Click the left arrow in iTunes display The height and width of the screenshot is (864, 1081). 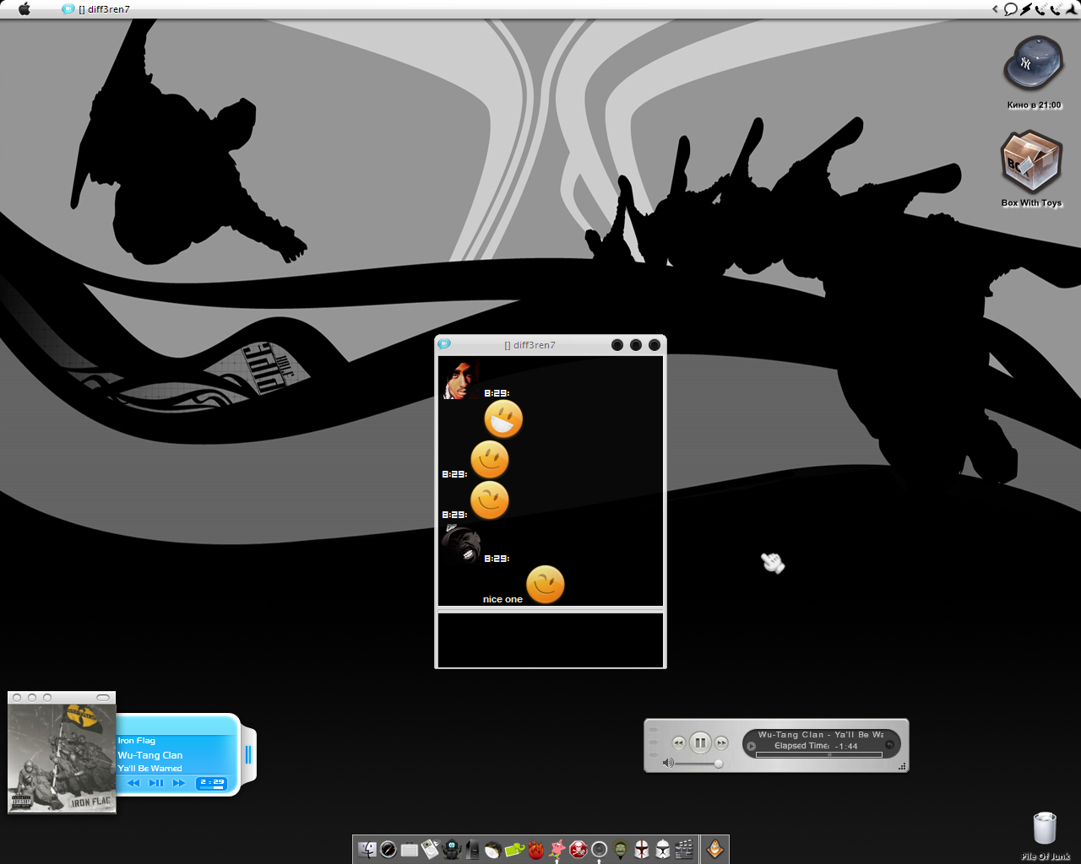(751, 746)
